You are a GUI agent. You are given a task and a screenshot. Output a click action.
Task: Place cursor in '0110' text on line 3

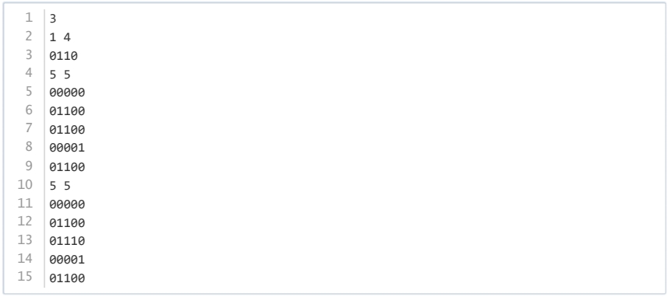point(63,56)
